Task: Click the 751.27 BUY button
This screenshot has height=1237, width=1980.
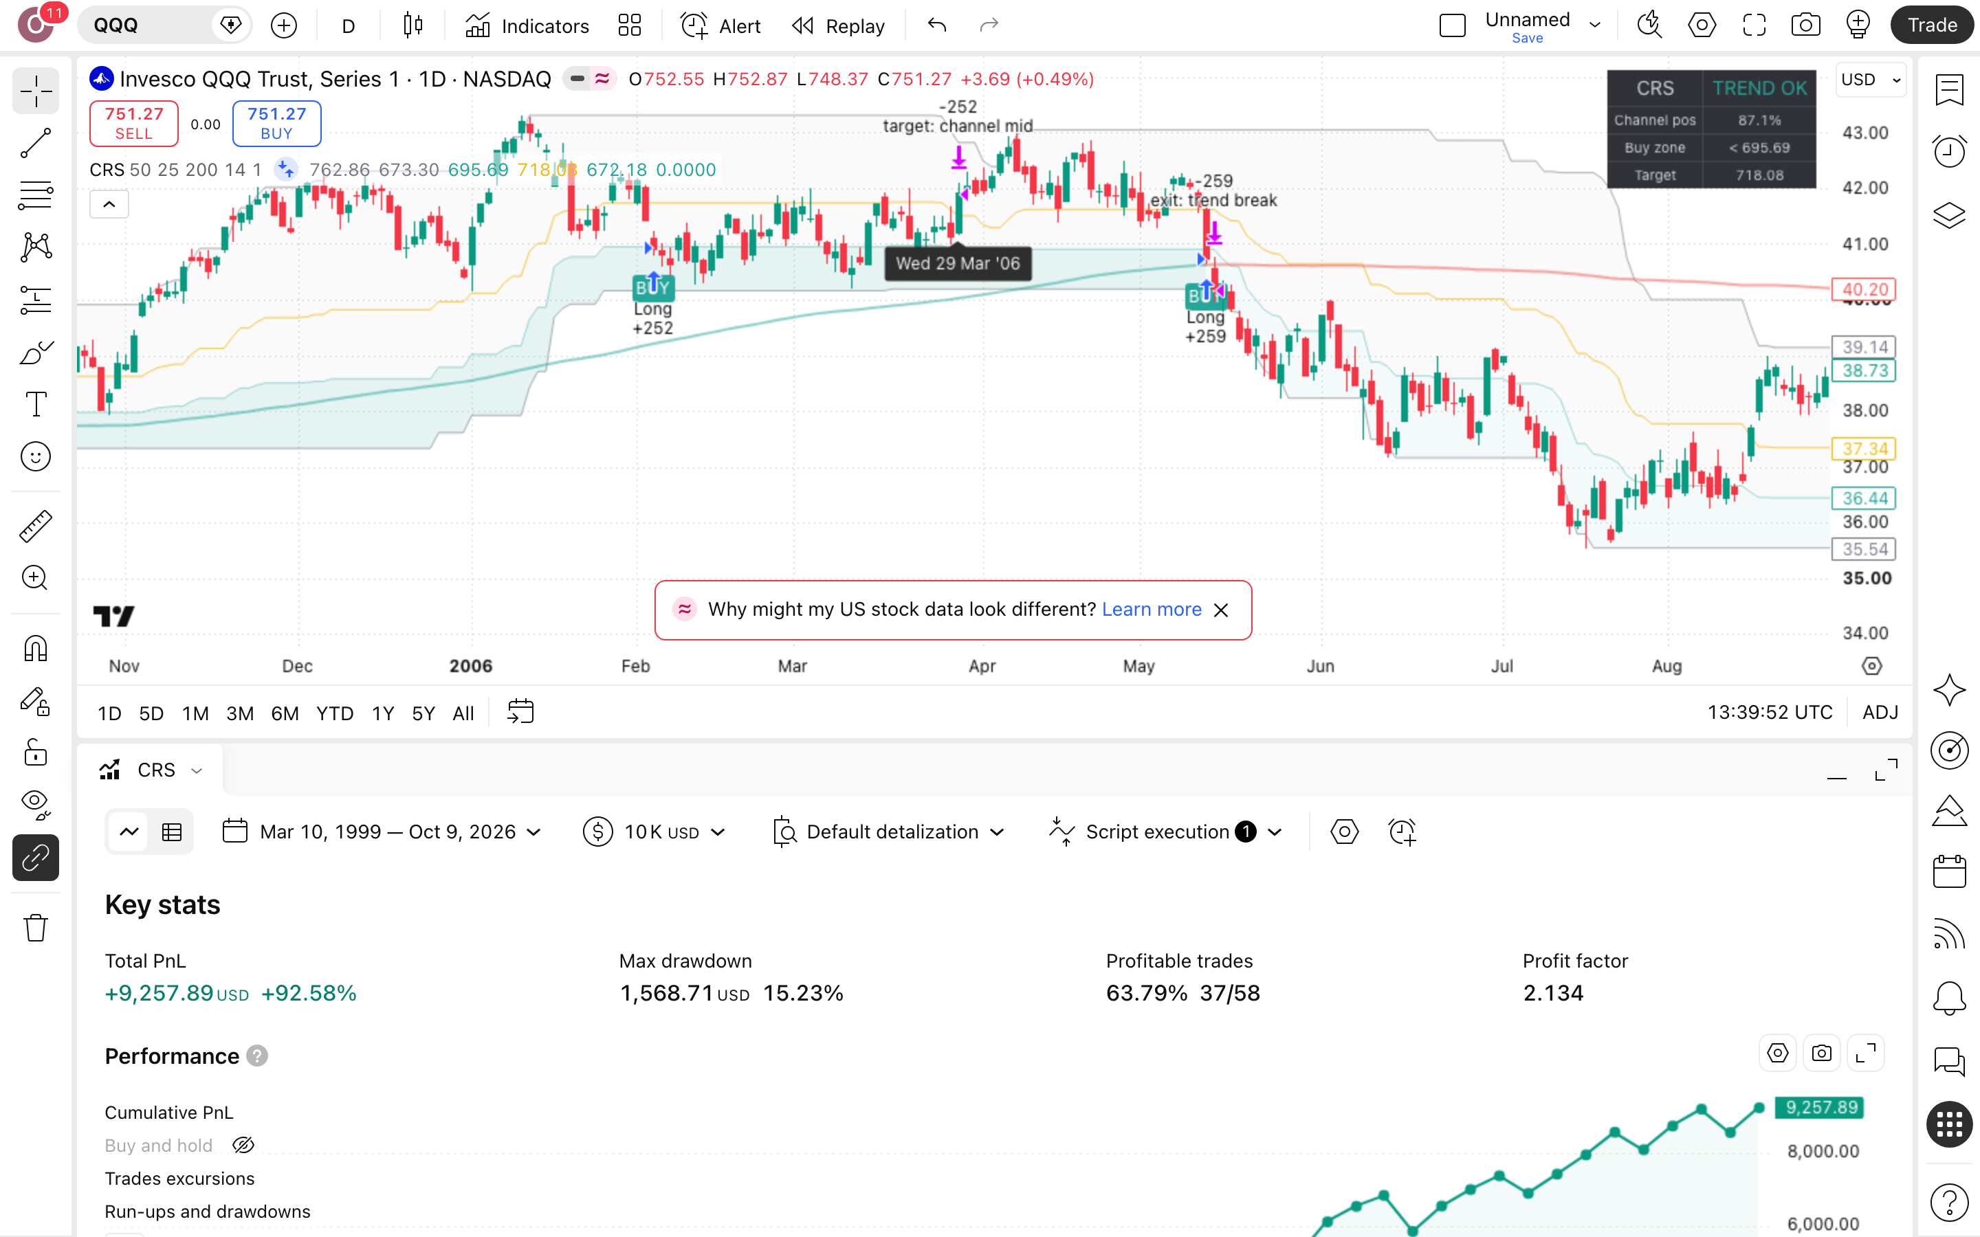Action: 276,124
